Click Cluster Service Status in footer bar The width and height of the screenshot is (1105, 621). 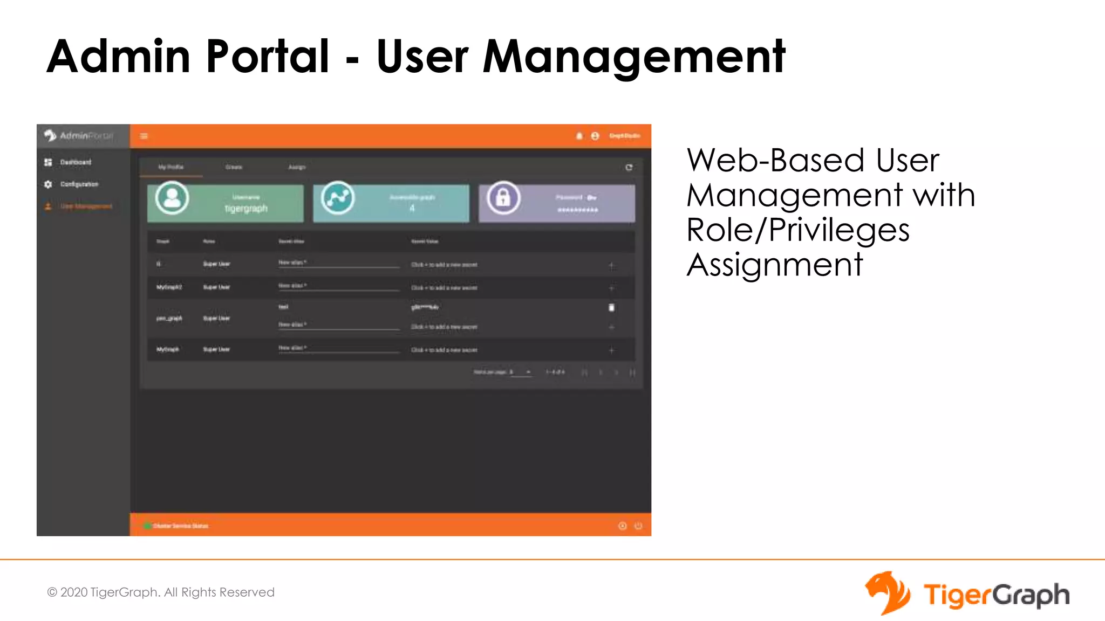[x=181, y=526]
